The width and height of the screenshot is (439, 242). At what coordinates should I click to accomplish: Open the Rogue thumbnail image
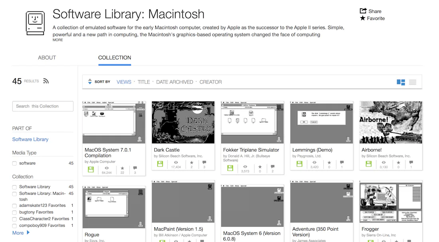pyautogui.click(x=114, y=207)
